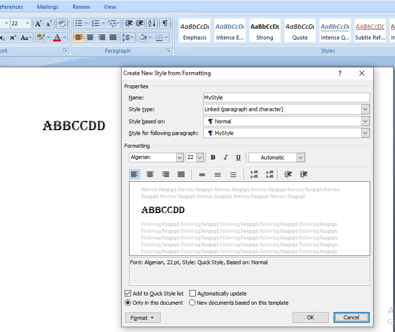The image size is (395, 332).
Task: Toggle Underline in the style dialog
Action: coord(238,157)
